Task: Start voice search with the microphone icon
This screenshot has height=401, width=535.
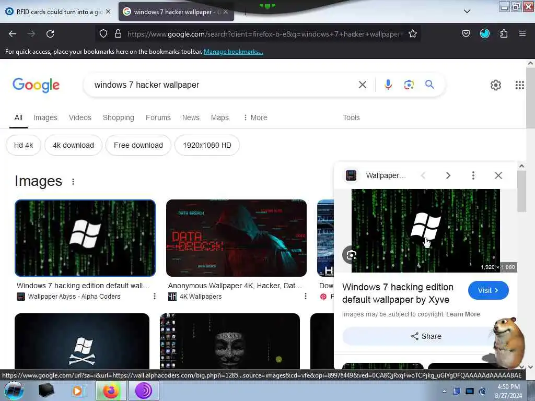Action: tap(388, 85)
